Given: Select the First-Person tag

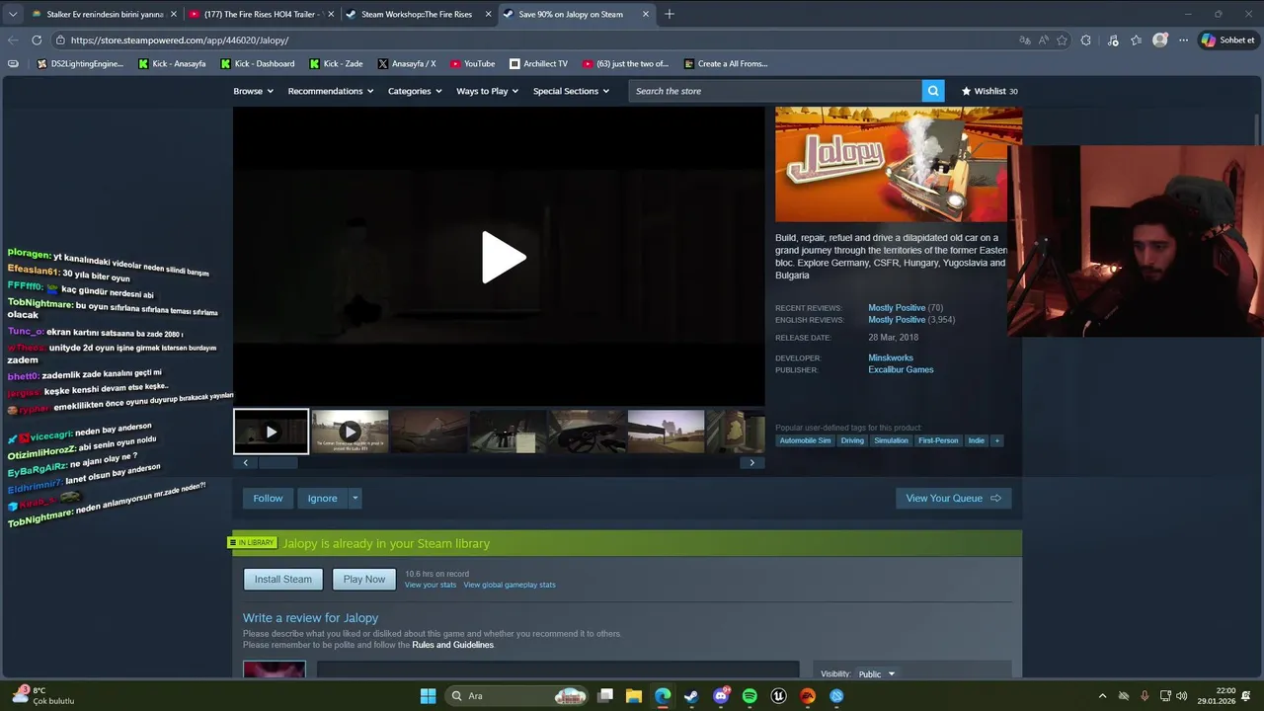Looking at the screenshot, I should tap(938, 440).
